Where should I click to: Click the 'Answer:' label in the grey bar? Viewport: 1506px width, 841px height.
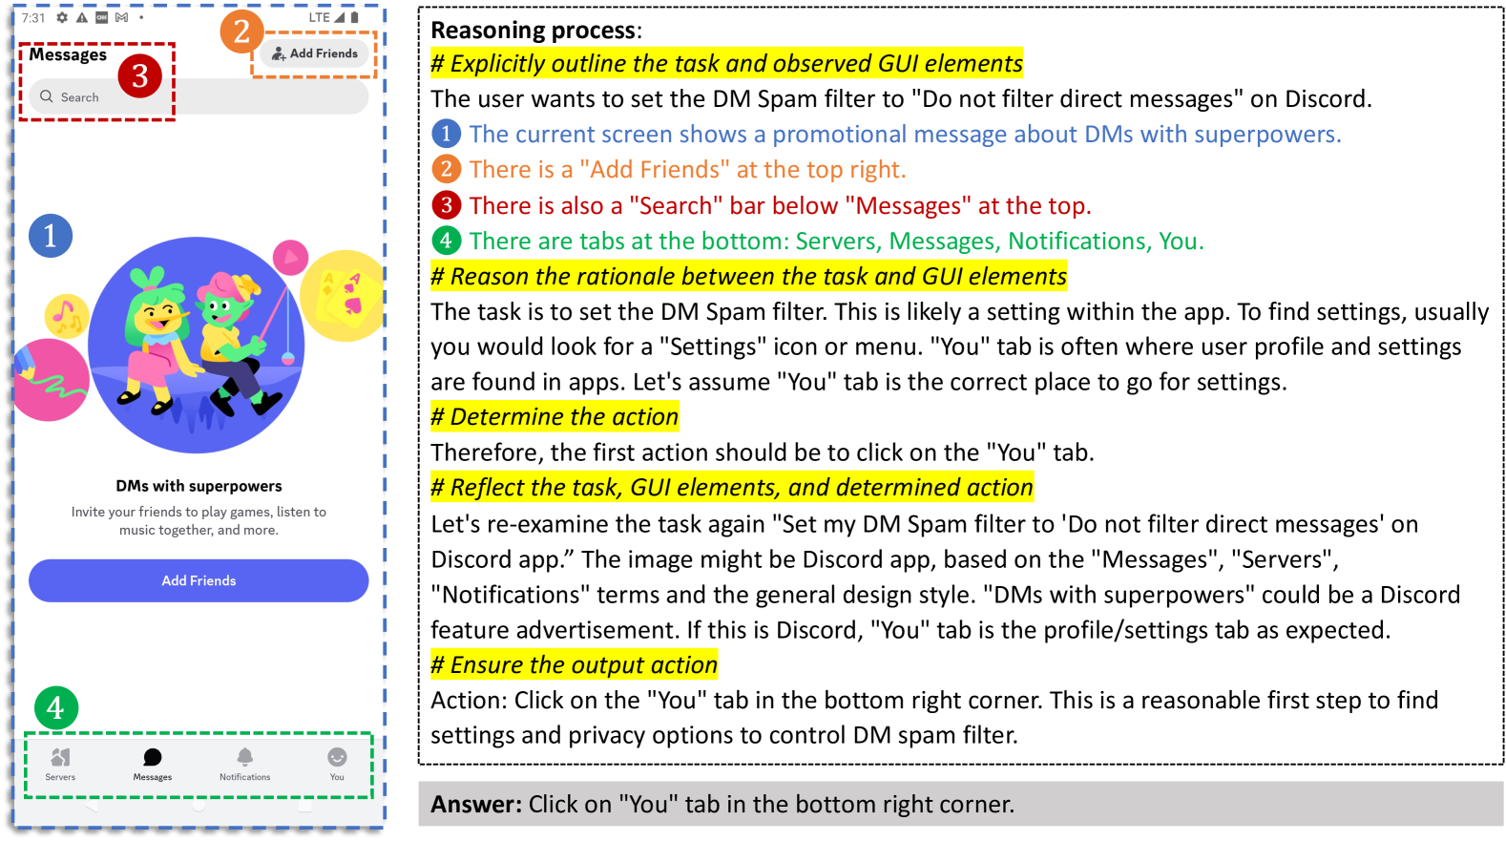pos(476,804)
